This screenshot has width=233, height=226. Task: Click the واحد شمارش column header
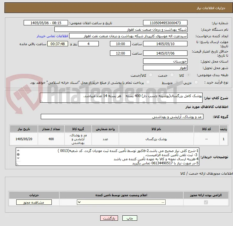click(x=105, y=129)
